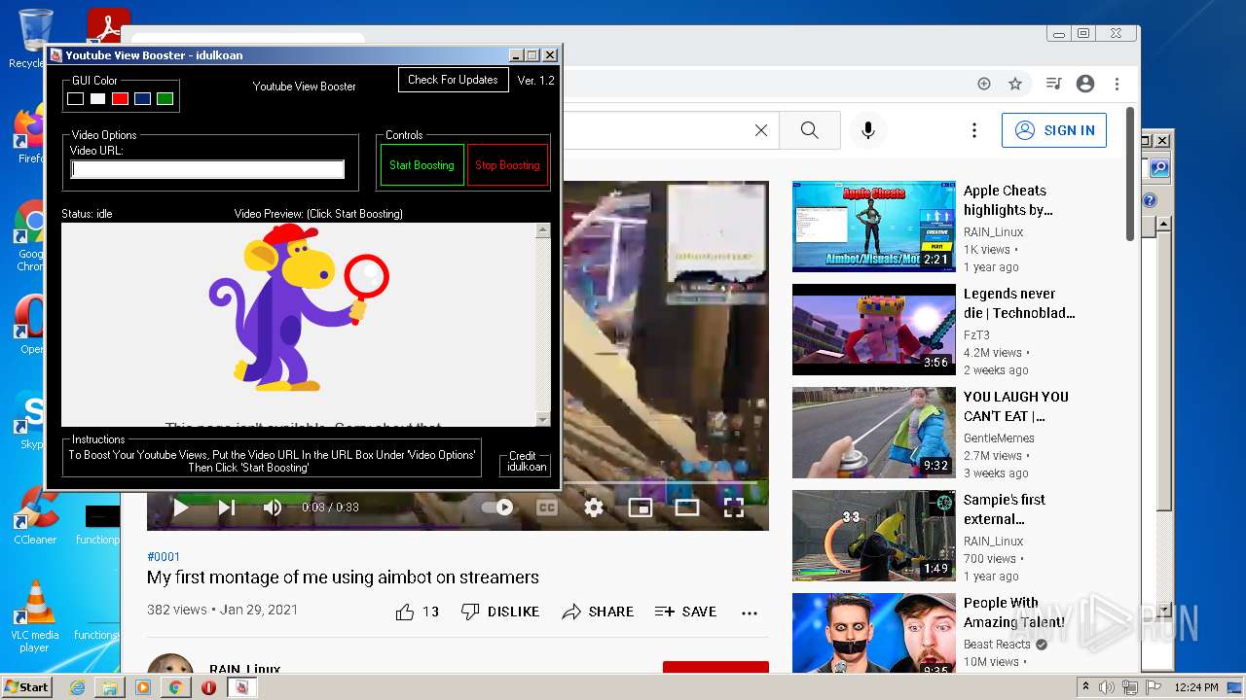Open the YouTube player settings gear
Viewport: 1246px width, 700px height.
click(x=594, y=507)
